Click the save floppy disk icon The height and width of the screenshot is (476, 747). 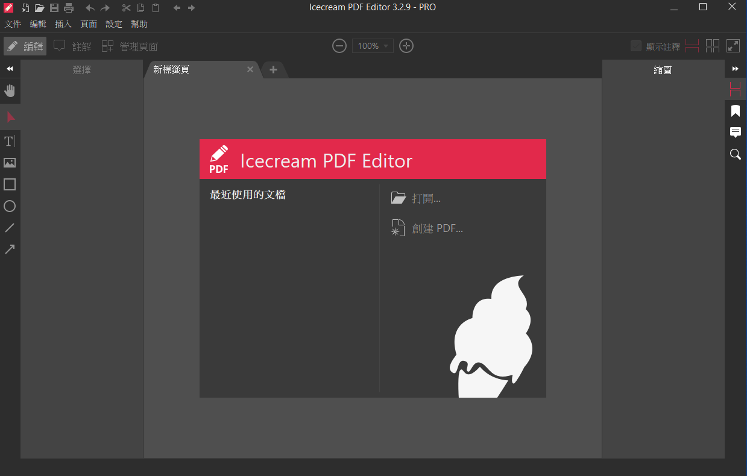coord(54,8)
